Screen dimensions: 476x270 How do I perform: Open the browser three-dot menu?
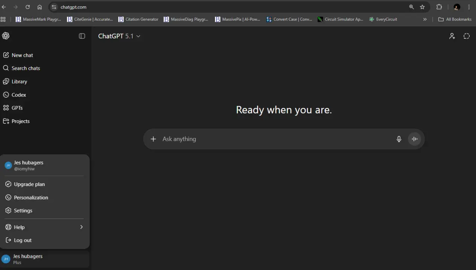point(469,7)
